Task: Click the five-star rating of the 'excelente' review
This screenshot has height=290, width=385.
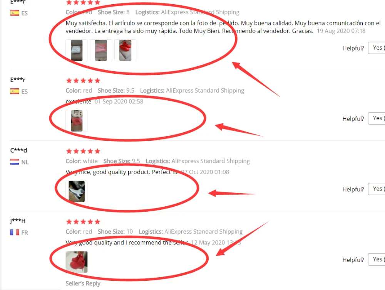Action: 83,81
